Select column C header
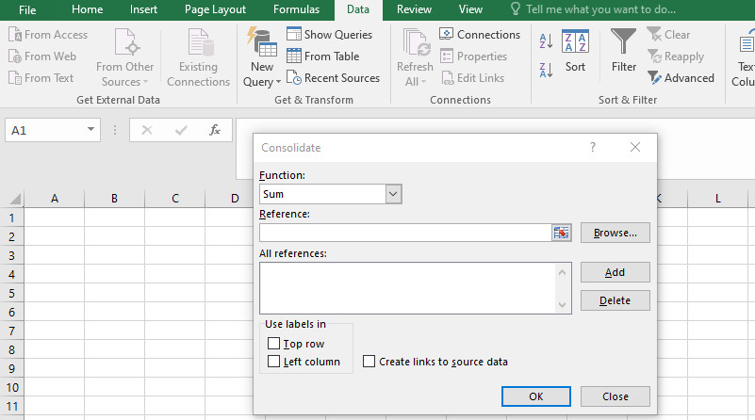Screen dimensions: 755x420 pos(174,198)
